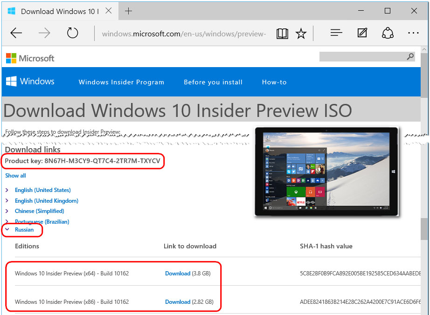Open Chinese (Simplified) link

(40, 211)
